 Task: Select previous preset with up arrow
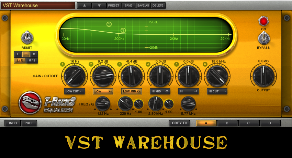pyautogui.click(x=85, y=5)
